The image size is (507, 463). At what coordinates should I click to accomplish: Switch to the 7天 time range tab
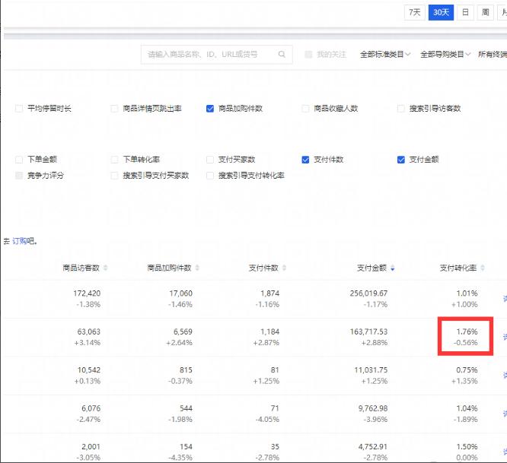(414, 12)
